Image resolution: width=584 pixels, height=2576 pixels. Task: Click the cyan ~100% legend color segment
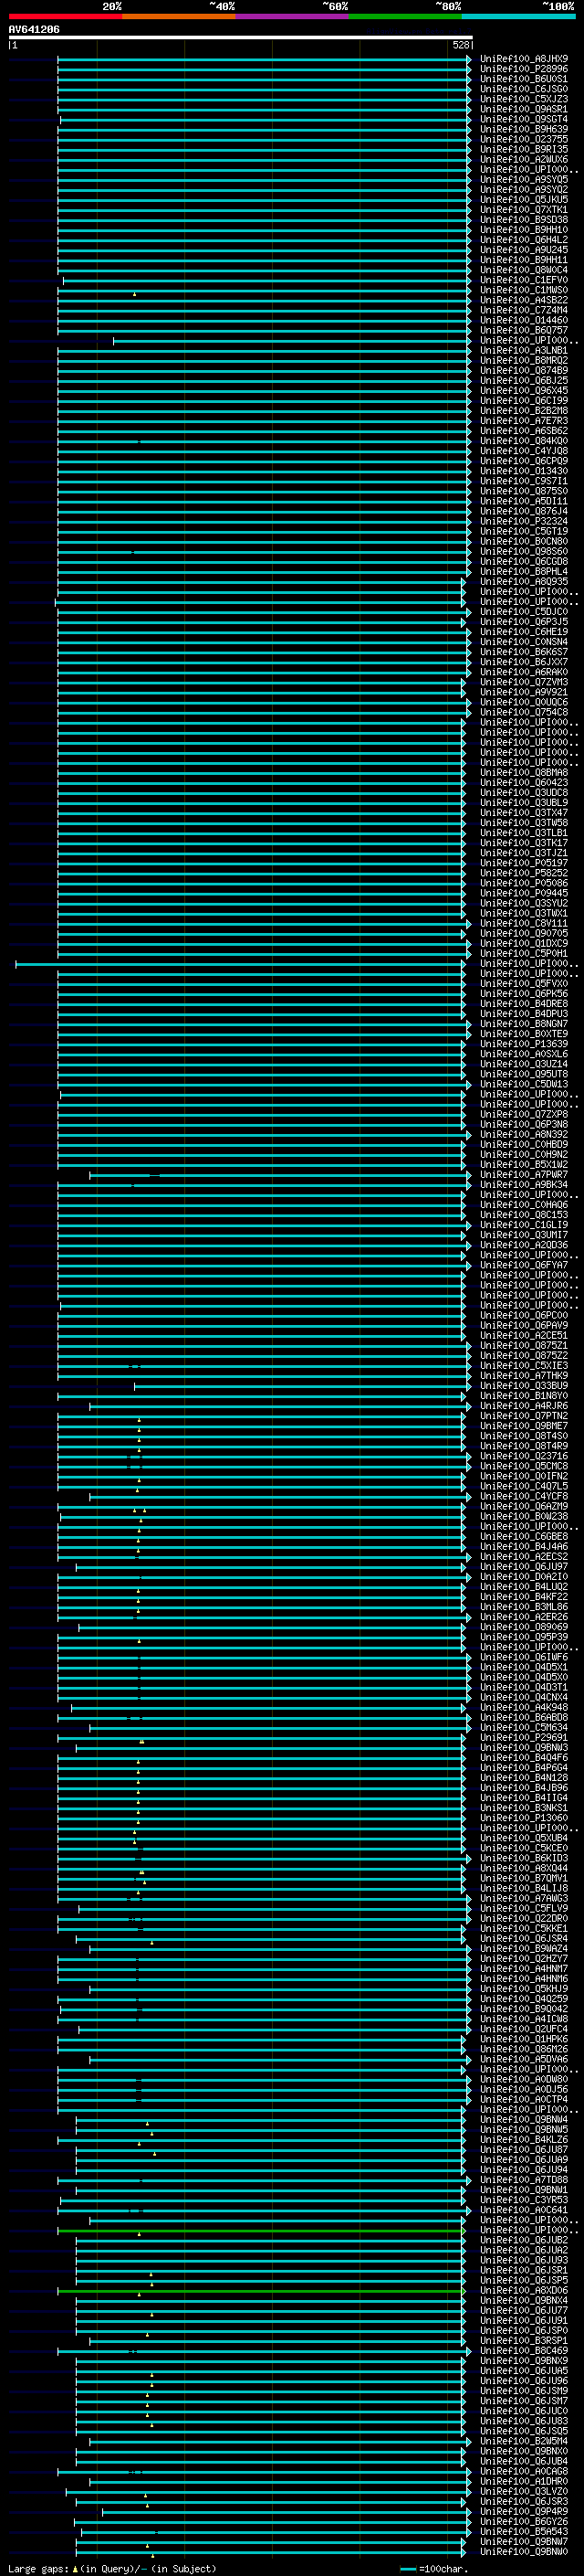pos(517,16)
